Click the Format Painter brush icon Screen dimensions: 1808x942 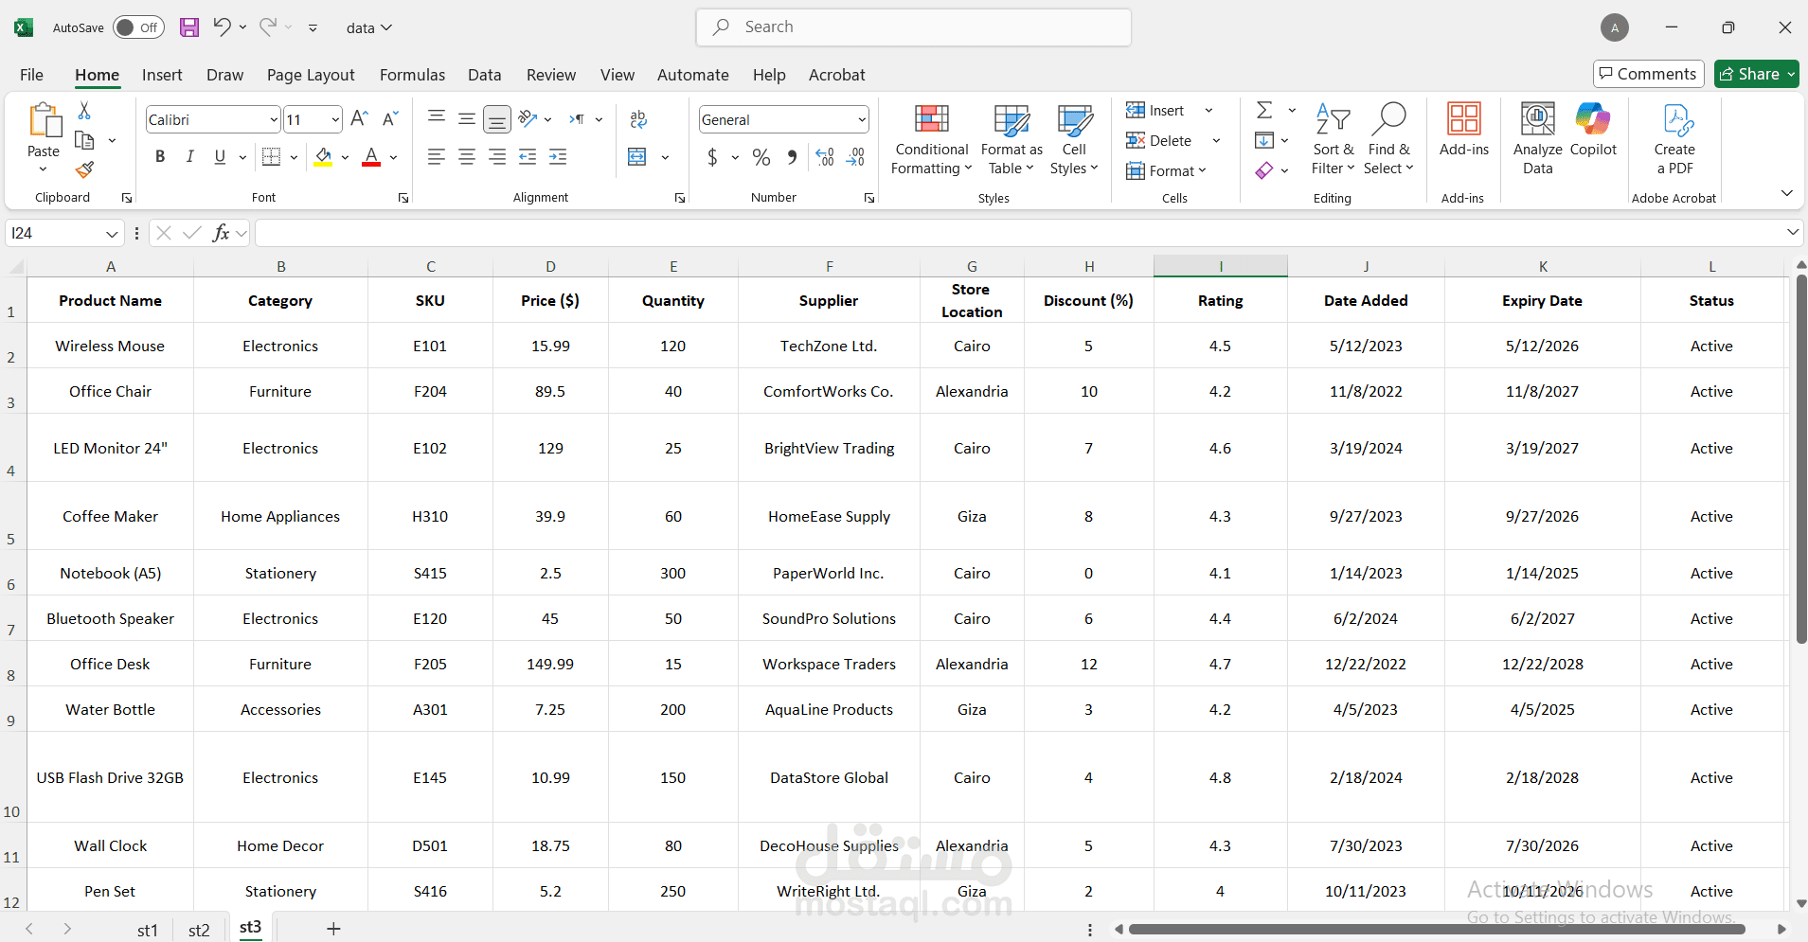(84, 170)
